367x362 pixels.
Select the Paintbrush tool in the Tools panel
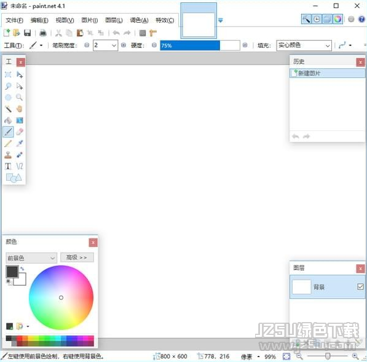(x=8, y=132)
